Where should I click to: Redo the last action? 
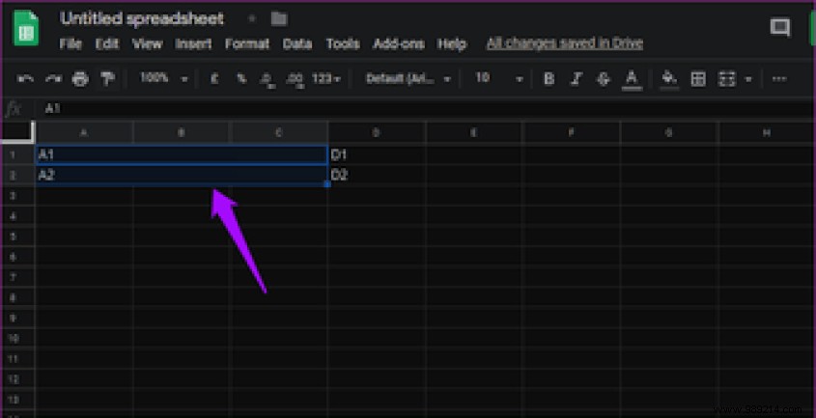(53, 79)
